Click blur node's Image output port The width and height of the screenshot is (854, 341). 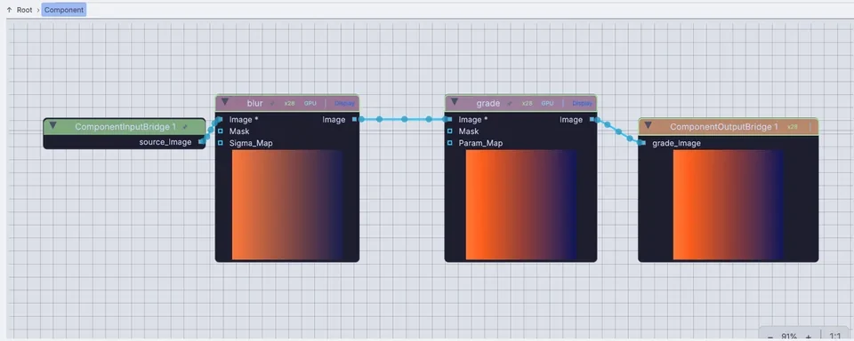355,119
